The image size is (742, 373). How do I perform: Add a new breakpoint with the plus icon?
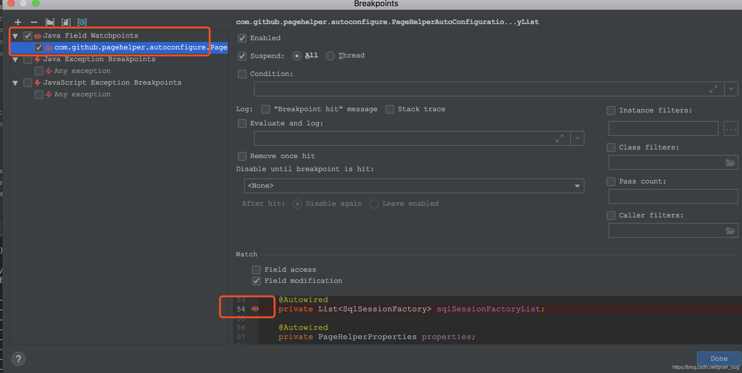pos(18,22)
